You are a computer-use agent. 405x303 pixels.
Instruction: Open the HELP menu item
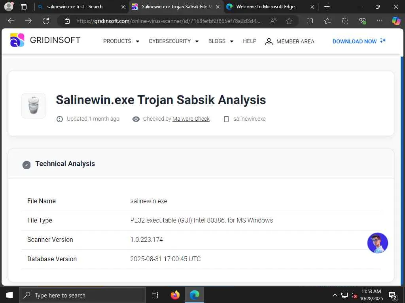[250, 41]
